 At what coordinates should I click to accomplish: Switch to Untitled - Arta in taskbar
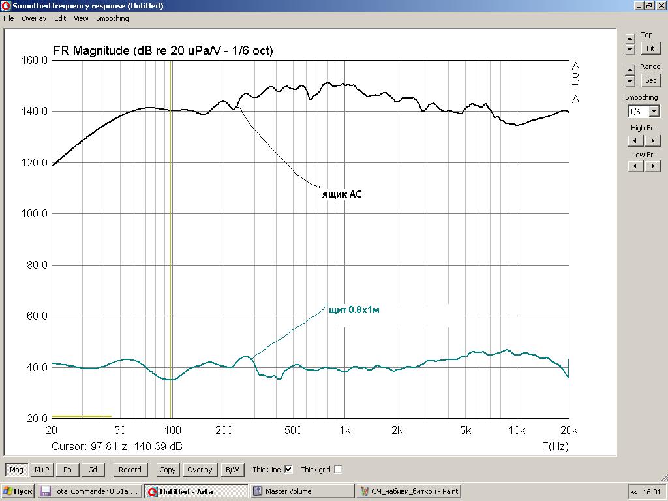tap(196, 491)
